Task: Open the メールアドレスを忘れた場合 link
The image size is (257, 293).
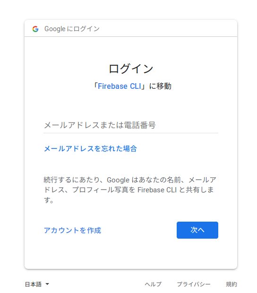Action: [x=90, y=149]
